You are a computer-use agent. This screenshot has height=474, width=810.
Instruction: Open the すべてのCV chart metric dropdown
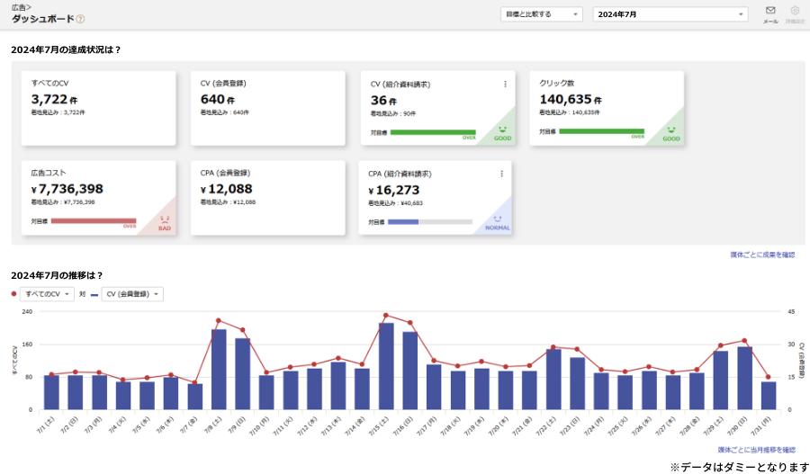click(x=47, y=294)
